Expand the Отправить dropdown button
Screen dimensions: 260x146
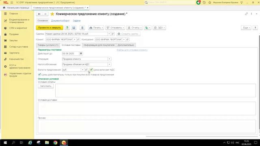tap(115, 28)
